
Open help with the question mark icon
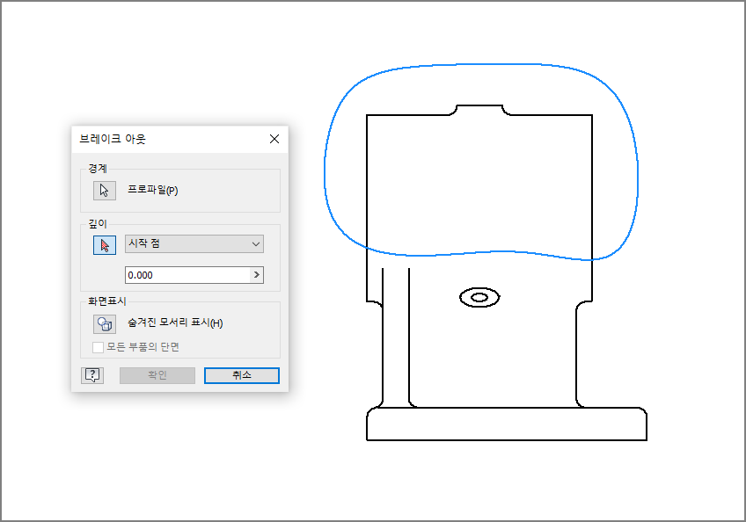pos(91,375)
